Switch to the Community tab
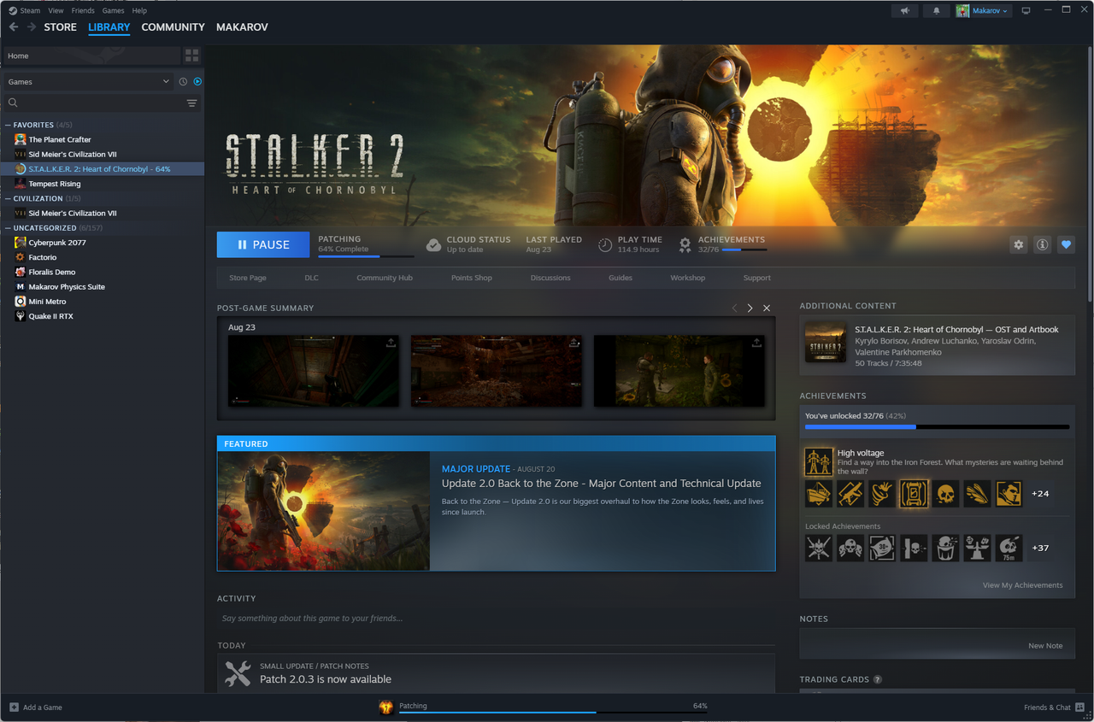 [x=174, y=27]
